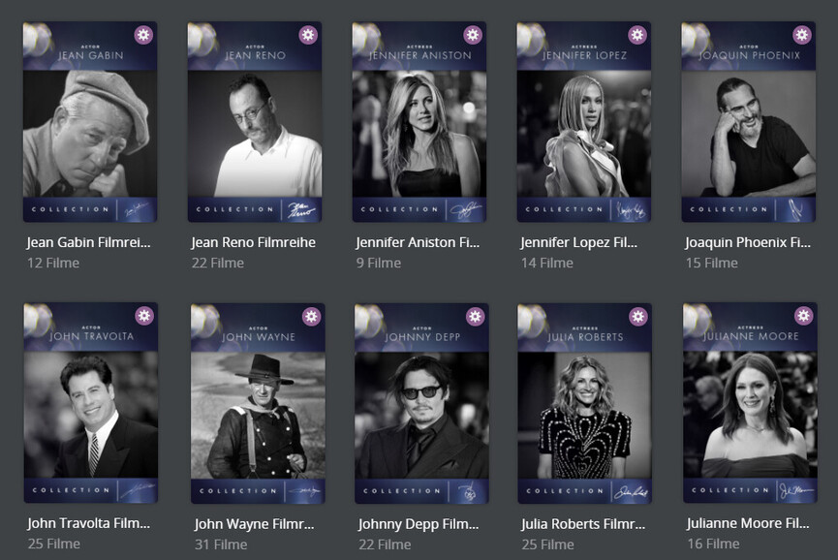Click the gear badge on Julianne Moore poster

click(x=804, y=316)
